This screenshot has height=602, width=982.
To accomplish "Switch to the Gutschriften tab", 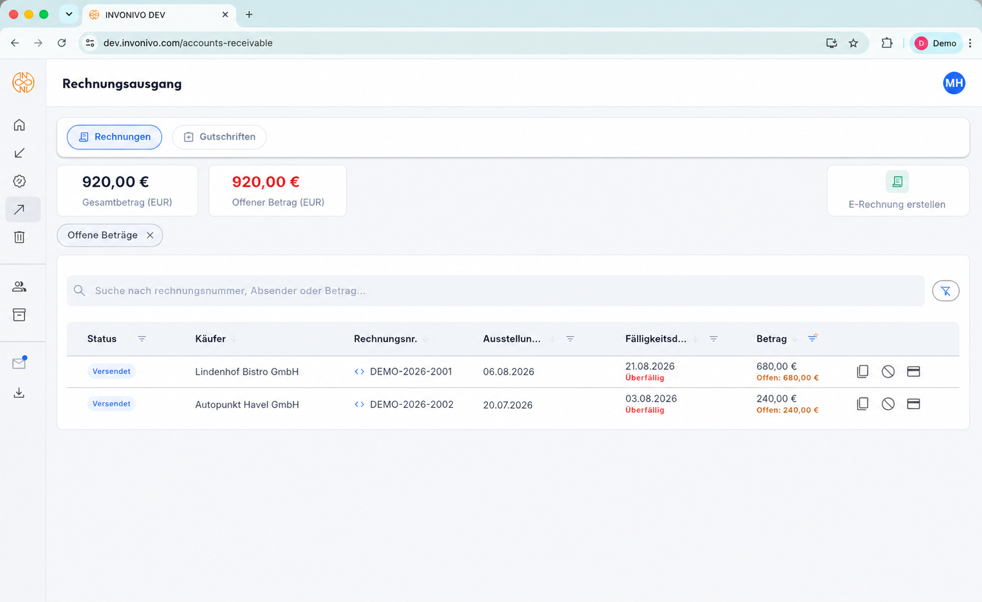I will click(219, 137).
